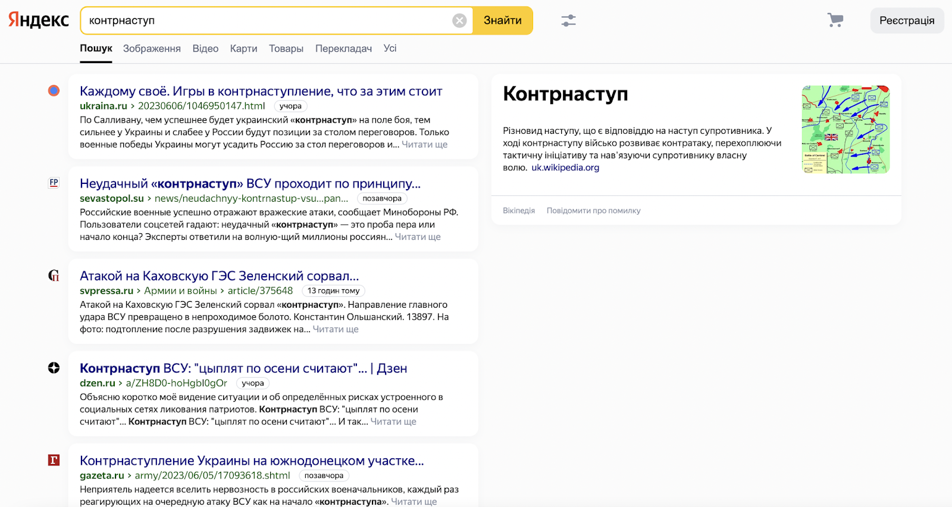Focus the search input field

[268, 21]
